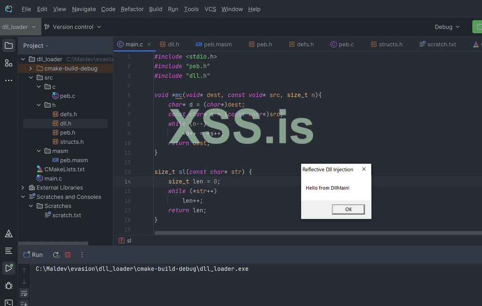Toggle the Run tool window sidebar button
The width and height of the screenshot is (482, 306).
coord(9,268)
